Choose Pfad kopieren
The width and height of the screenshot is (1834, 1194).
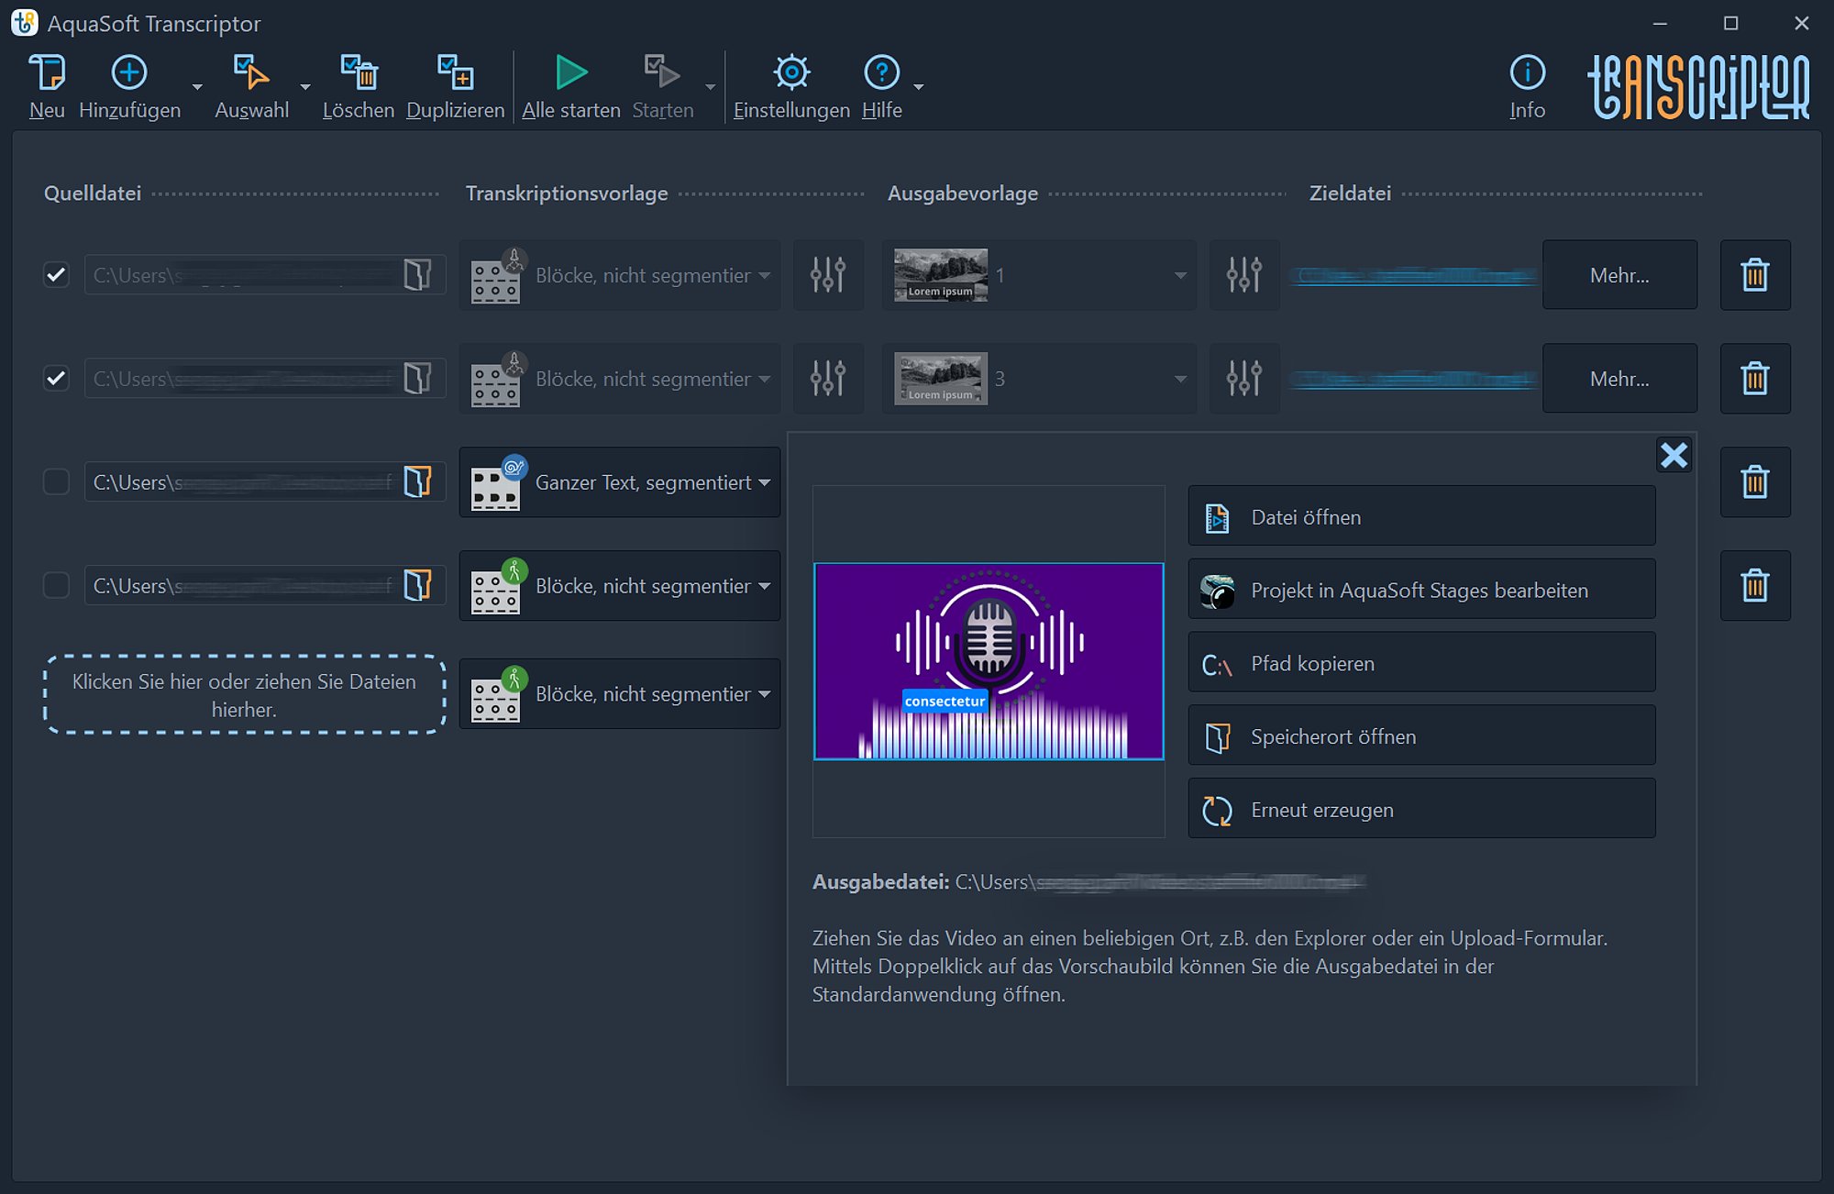(x=1421, y=663)
